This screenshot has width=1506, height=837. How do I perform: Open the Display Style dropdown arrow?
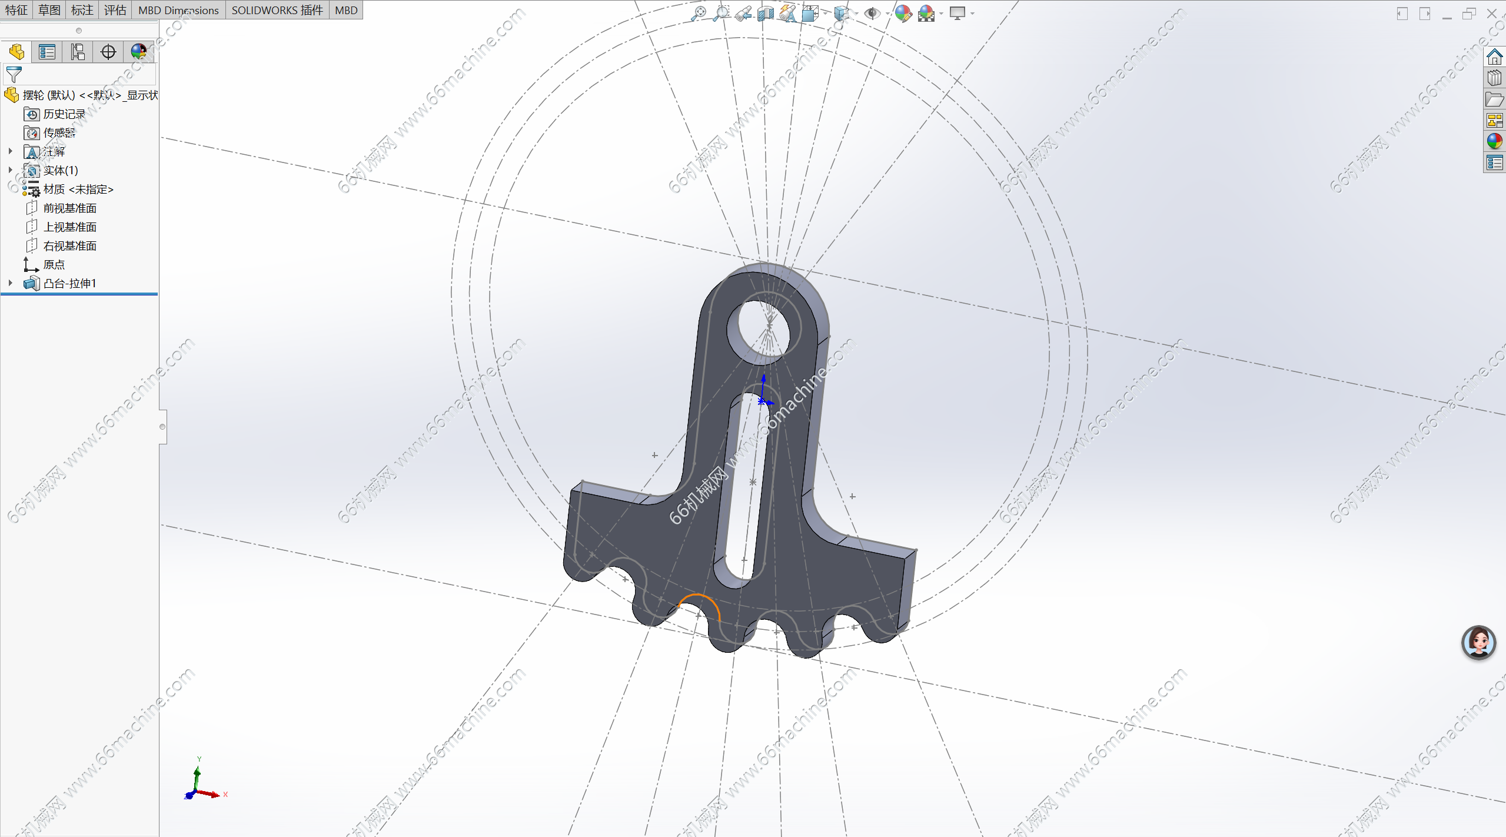(x=856, y=13)
